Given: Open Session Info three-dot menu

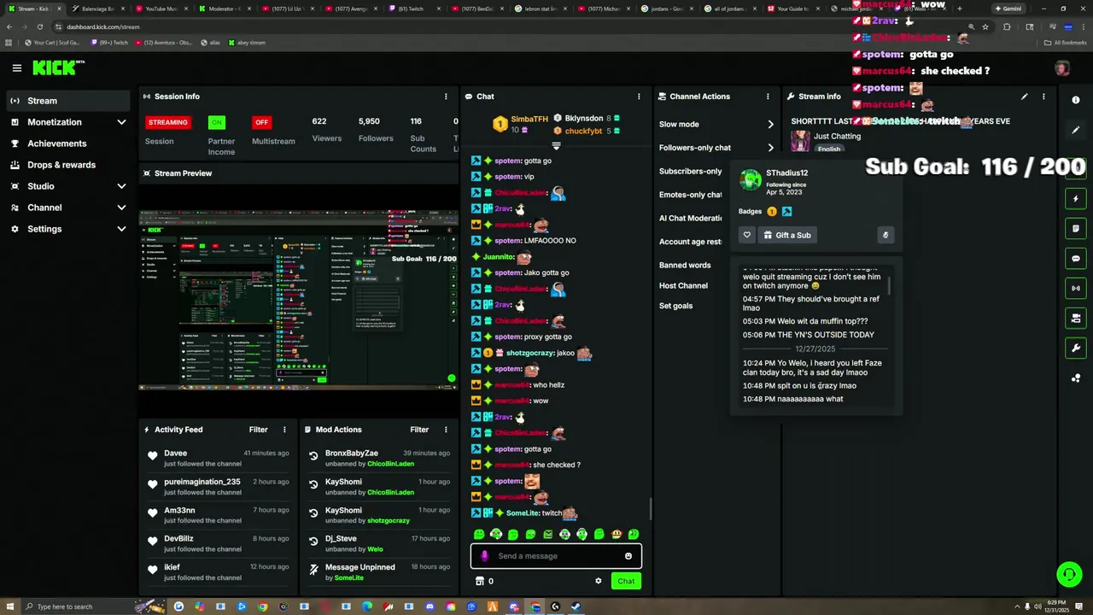Looking at the screenshot, I should pyautogui.click(x=445, y=97).
